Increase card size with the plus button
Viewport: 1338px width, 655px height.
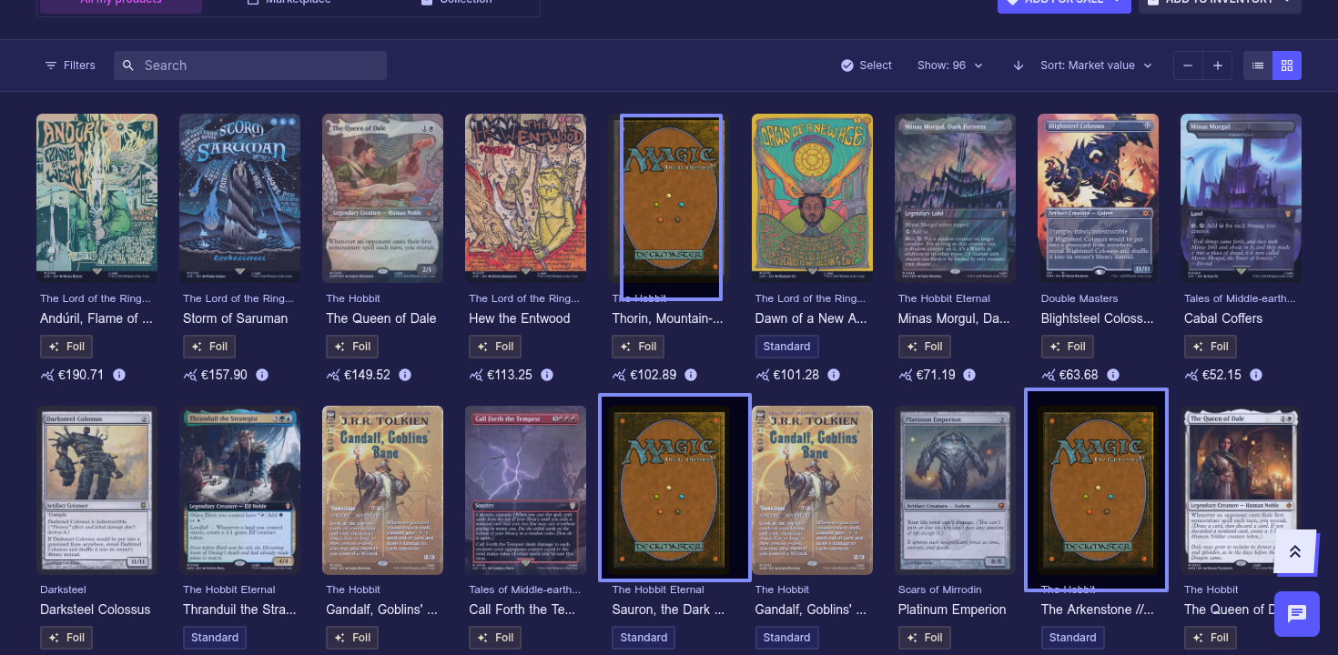pos(1217,65)
